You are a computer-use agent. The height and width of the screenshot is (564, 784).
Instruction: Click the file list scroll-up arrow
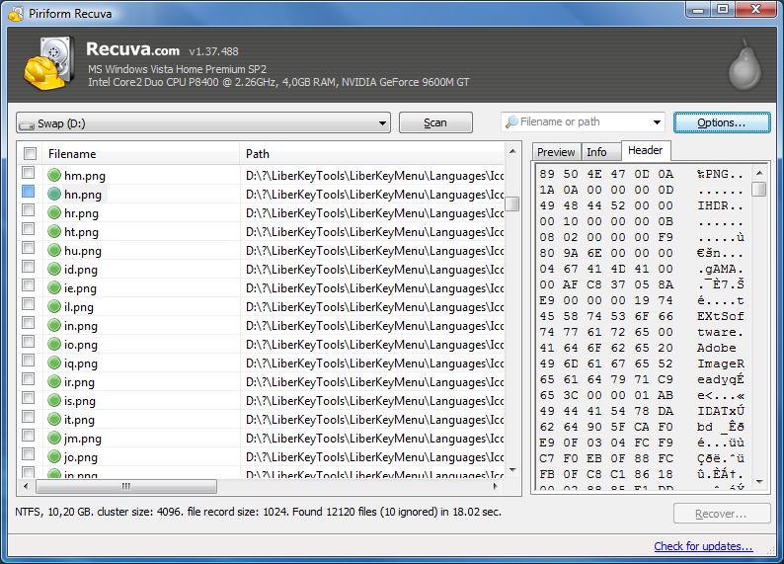coord(512,150)
